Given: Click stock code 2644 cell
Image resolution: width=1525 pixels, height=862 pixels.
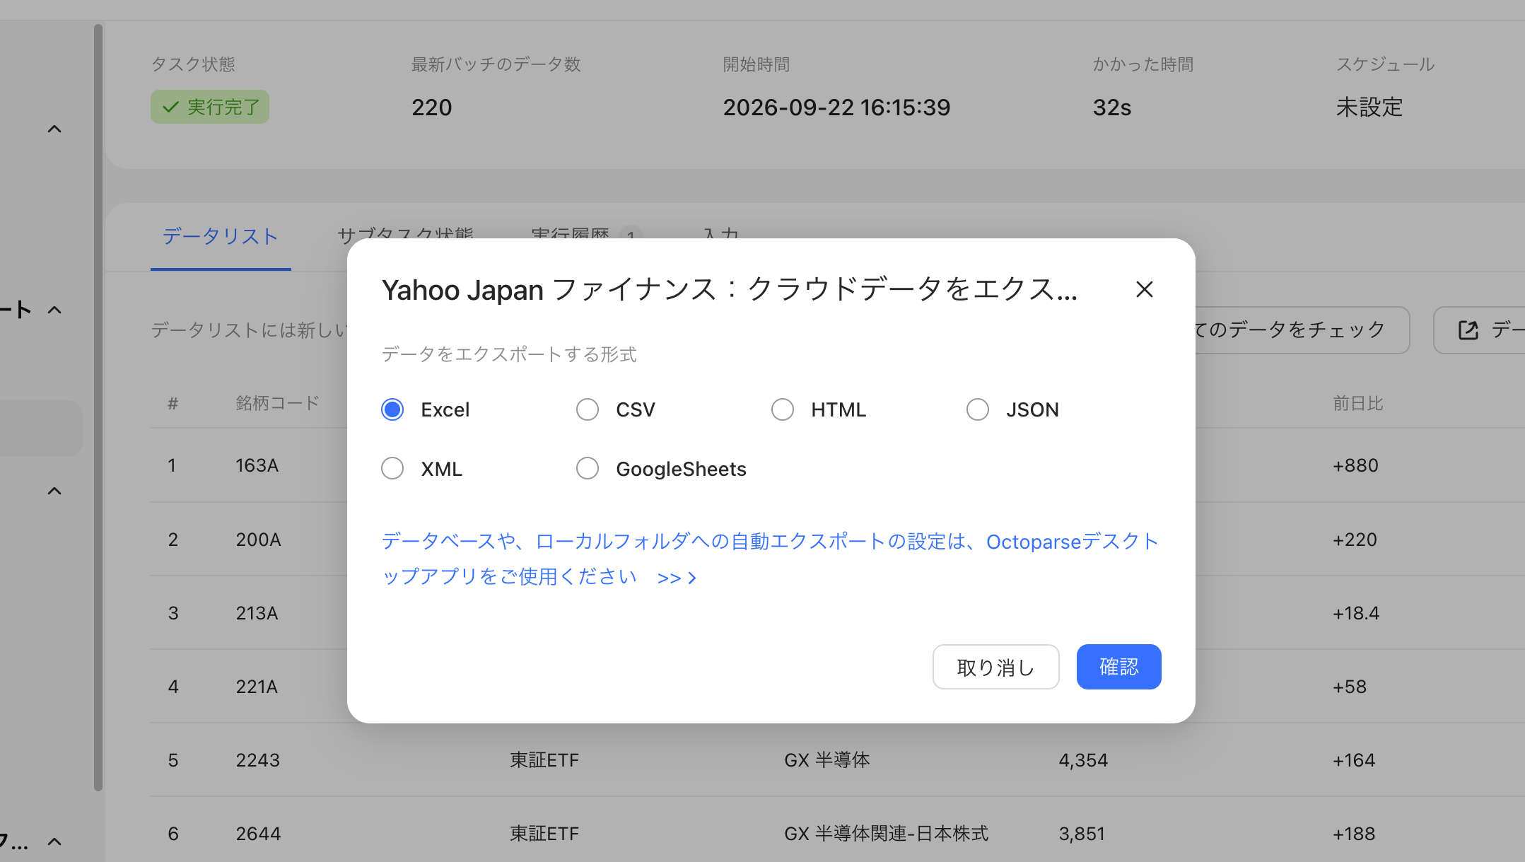Looking at the screenshot, I should [x=258, y=834].
